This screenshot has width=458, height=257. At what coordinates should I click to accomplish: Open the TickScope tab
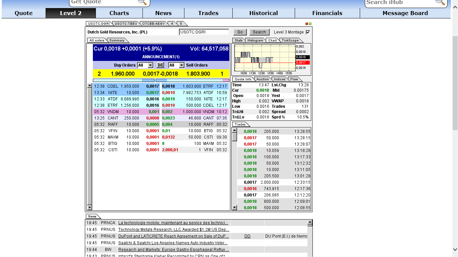[x=291, y=40]
